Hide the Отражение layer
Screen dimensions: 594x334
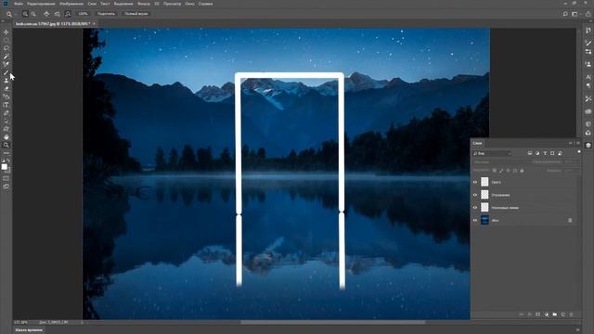(475, 195)
